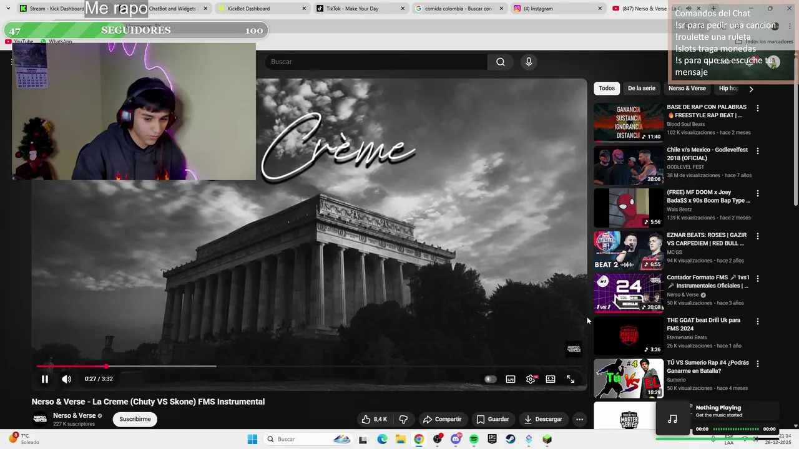Open OBS Studio from taskbar
Screen dimensions: 799x449
pyautogui.click(x=438, y=439)
